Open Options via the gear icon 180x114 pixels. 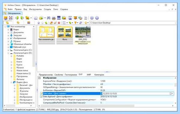(x=92, y=18)
